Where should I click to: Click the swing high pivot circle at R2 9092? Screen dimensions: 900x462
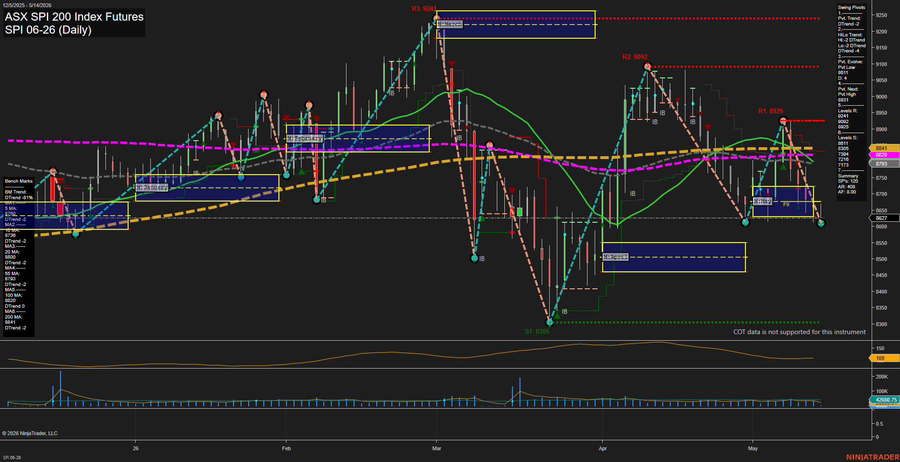click(648, 67)
